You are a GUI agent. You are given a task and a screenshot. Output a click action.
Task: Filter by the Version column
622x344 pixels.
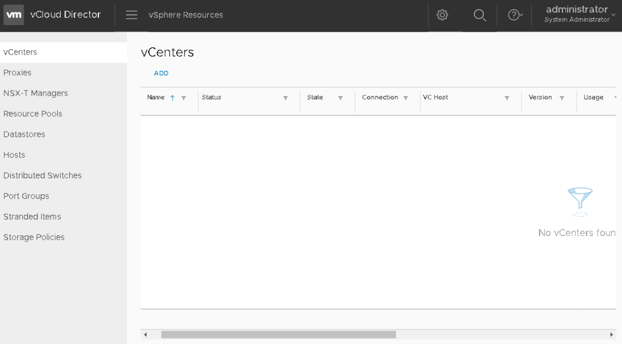pos(562,98)
